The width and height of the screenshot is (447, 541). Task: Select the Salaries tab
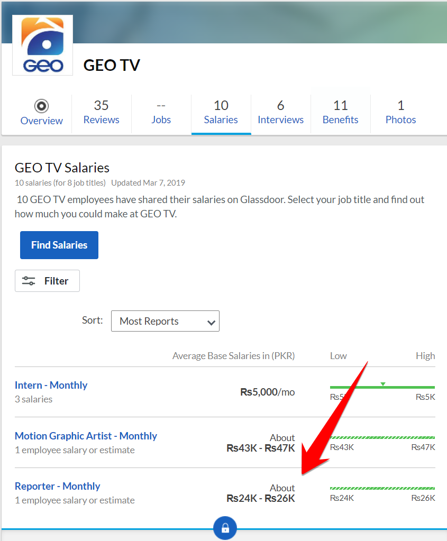click(221, 112)
